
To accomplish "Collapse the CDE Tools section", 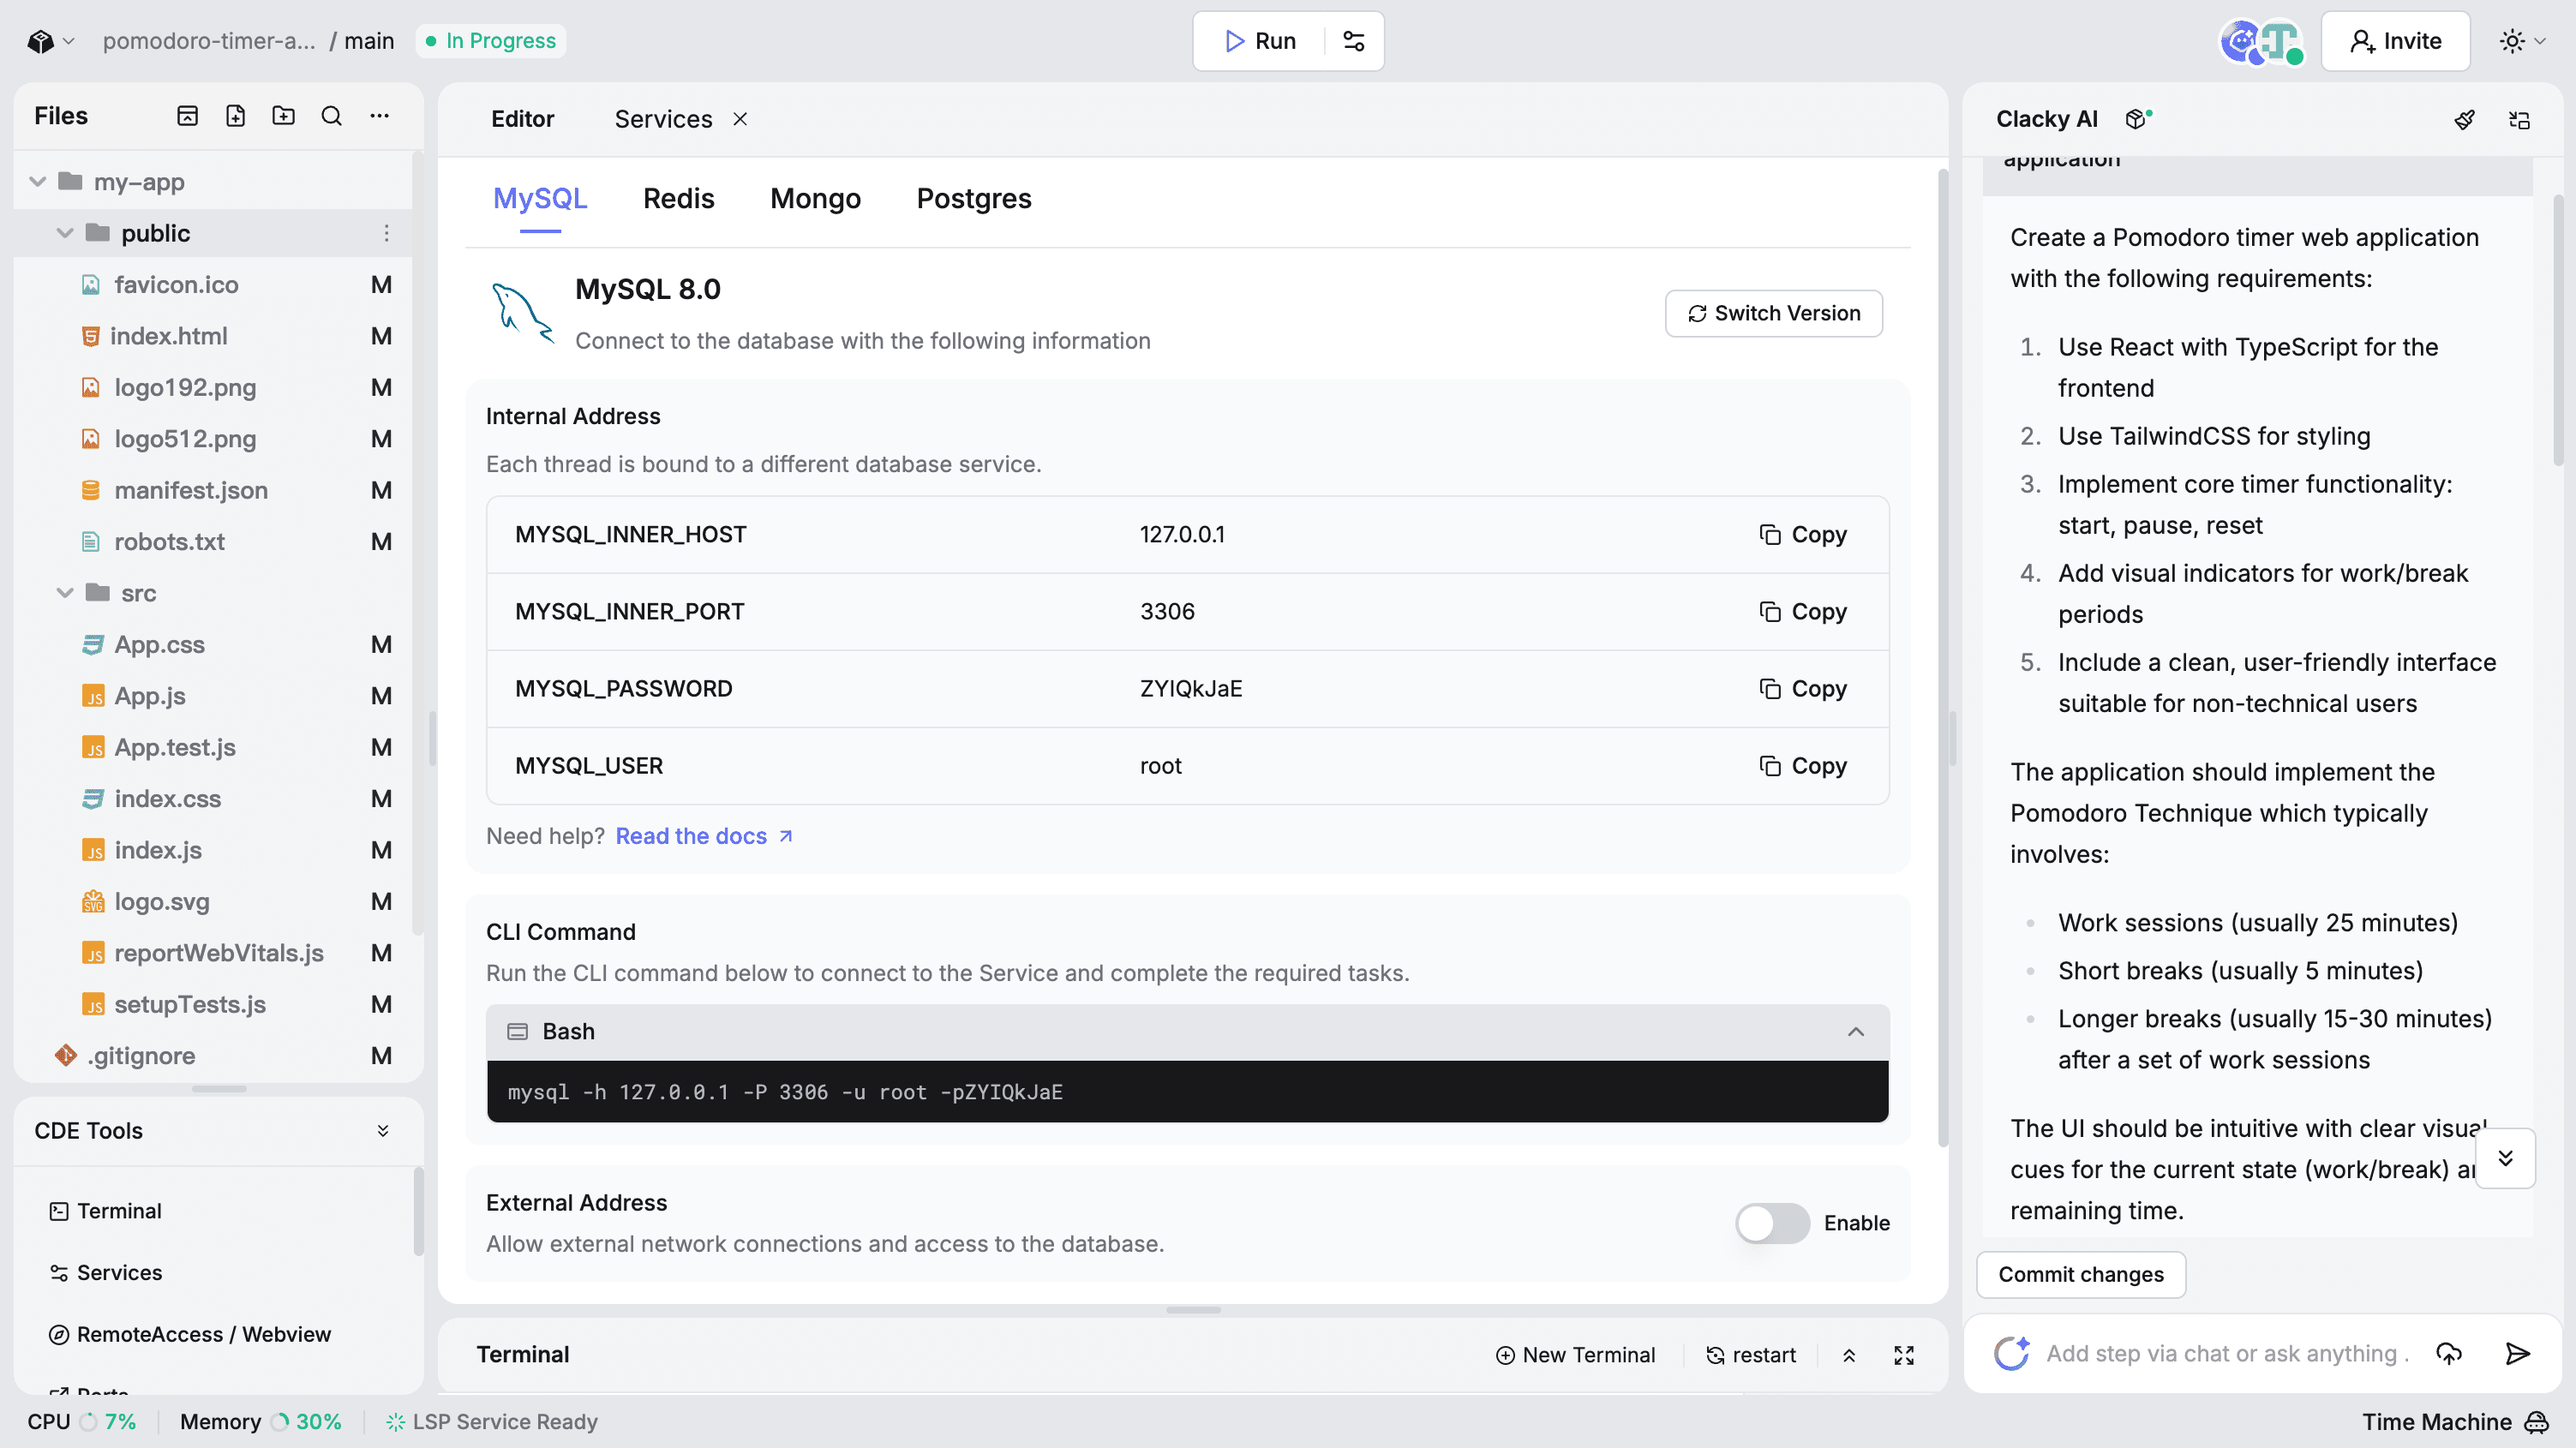I will click(383, 1130).
